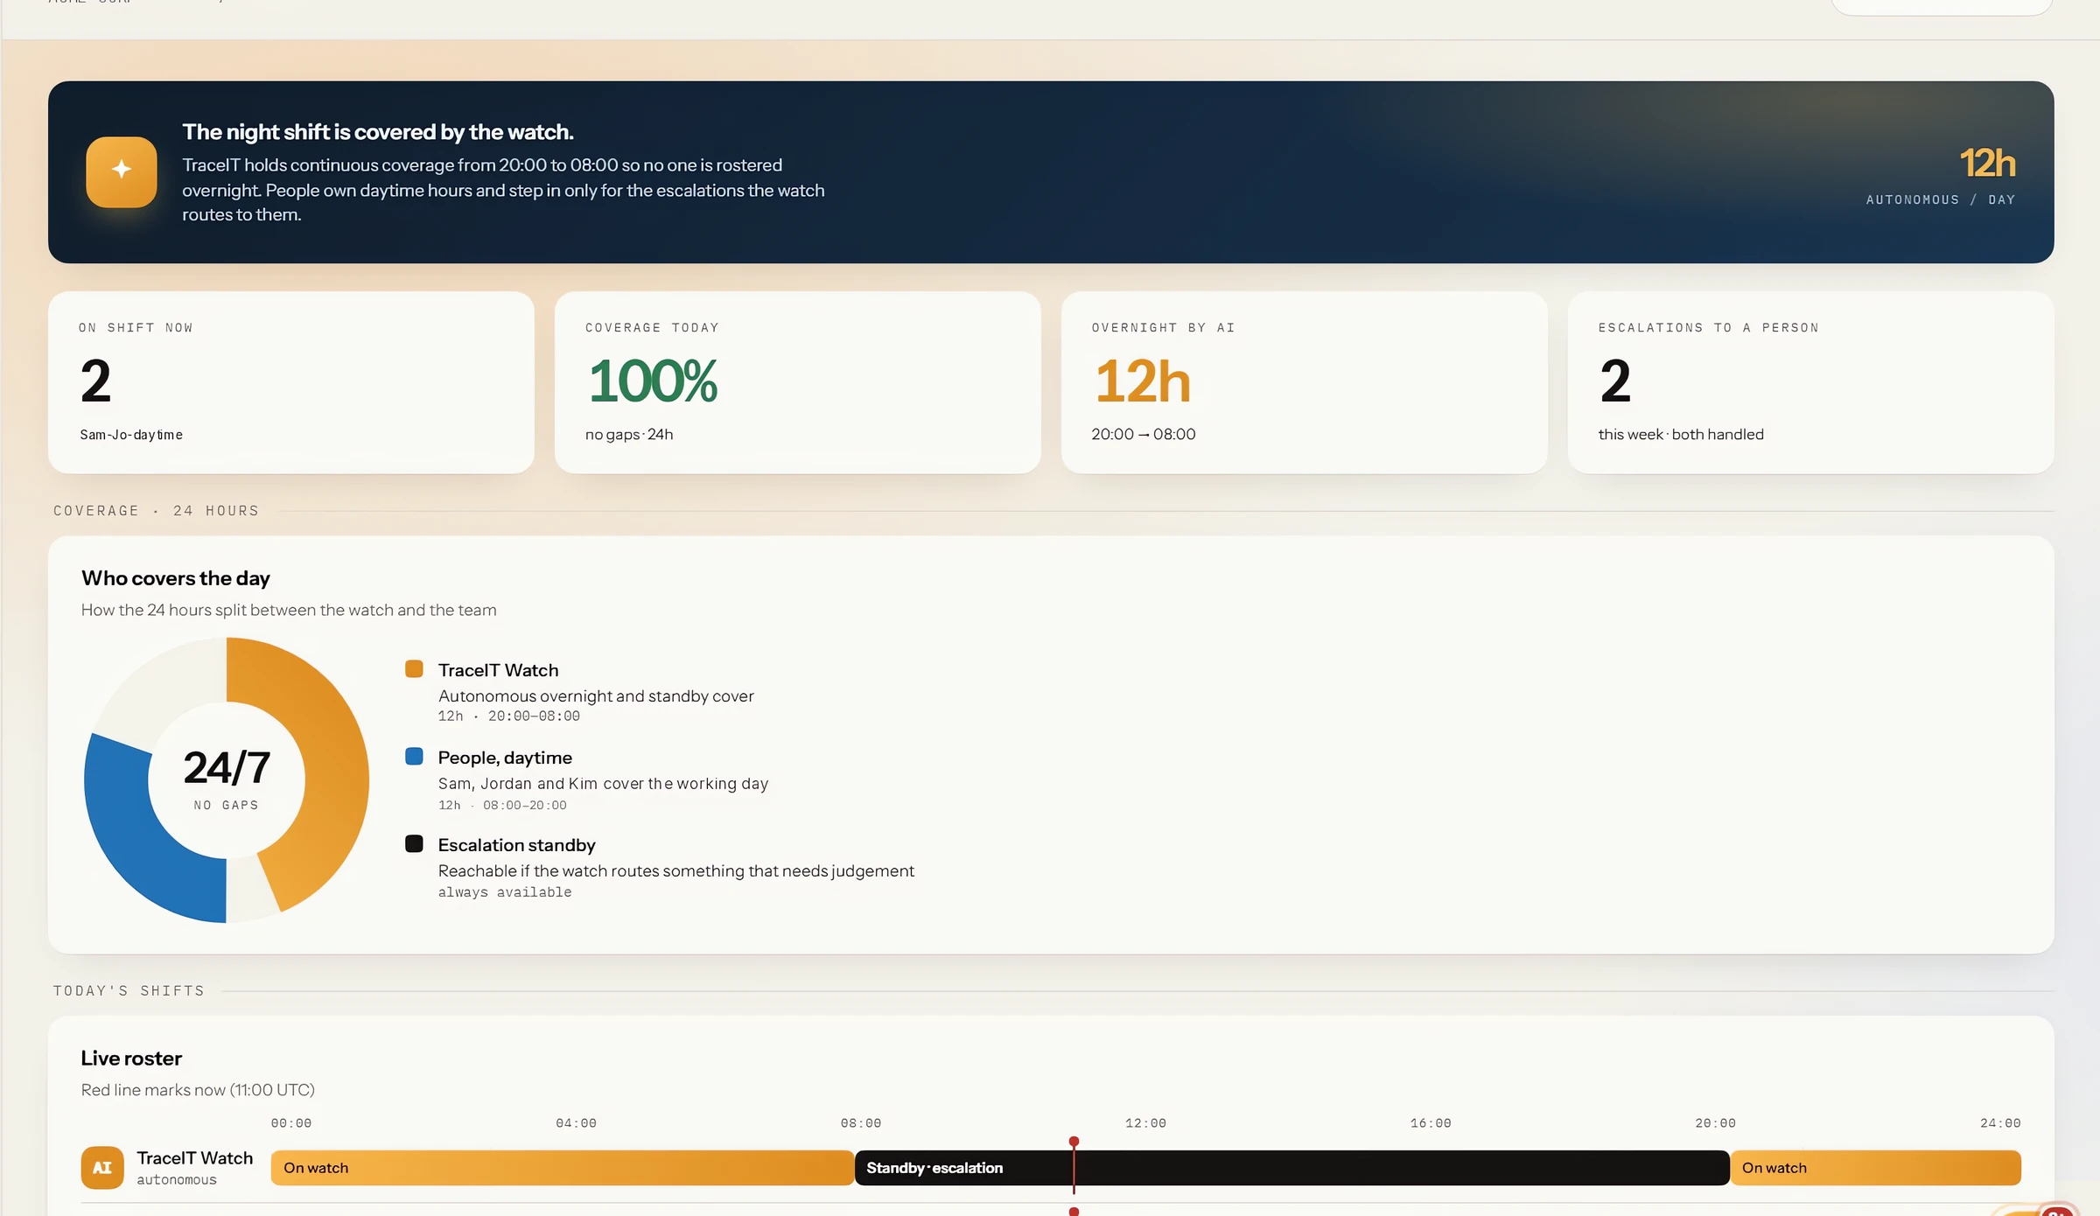Click the black Escalation standby legend swatch
The height and width of the screenshot is (1216, 2100).
click(x=414, y=844)
